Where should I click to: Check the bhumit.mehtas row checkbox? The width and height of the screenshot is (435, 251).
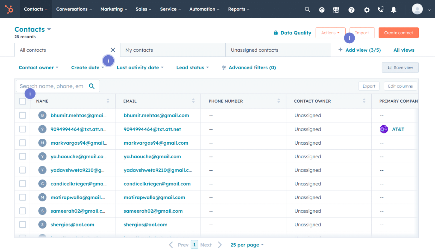coord(23,115)
